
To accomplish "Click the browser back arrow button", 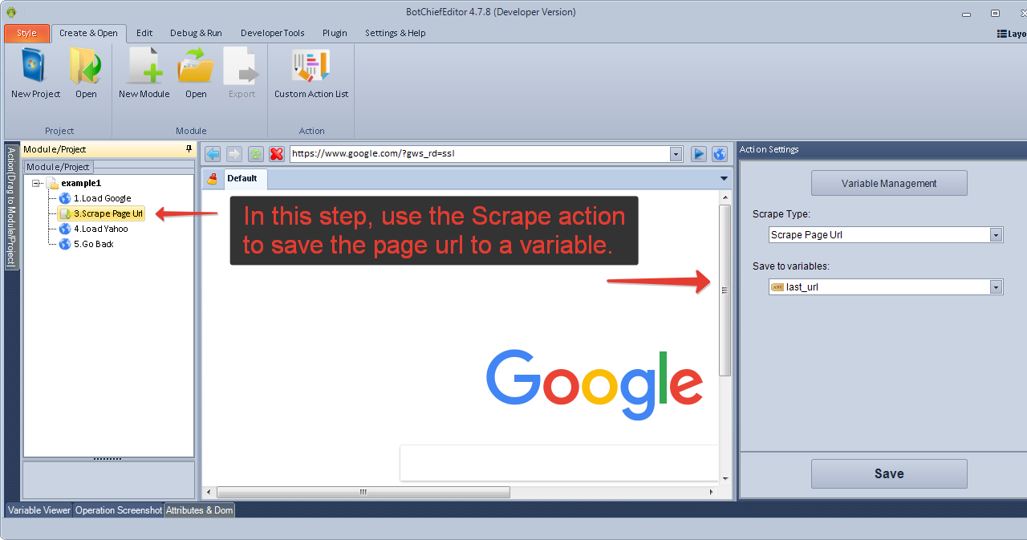I will click(213, 154).
